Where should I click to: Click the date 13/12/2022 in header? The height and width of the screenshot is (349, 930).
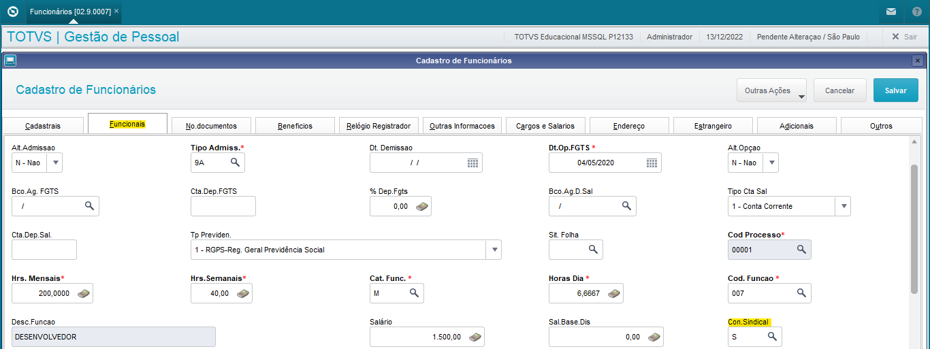tap(724, 37)
